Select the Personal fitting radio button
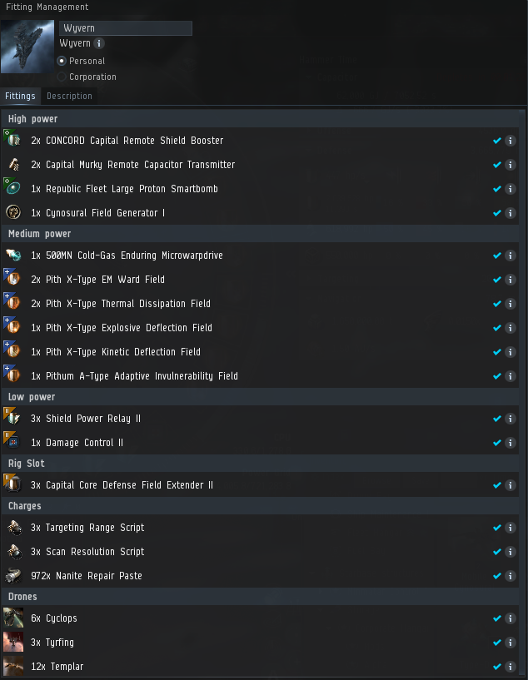Image resolution: width=528 pixels, height=680 pixels. (x=62, y=61)
